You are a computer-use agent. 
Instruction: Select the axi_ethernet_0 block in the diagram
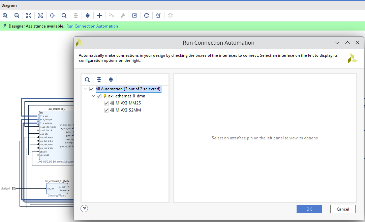[x=57, y=135]
